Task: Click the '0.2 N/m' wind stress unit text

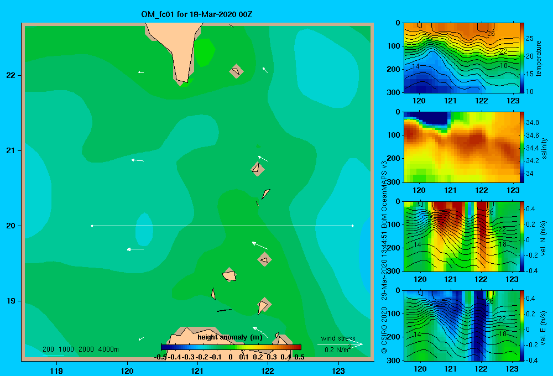Action: pyautogui.click(x=336, y=350)
